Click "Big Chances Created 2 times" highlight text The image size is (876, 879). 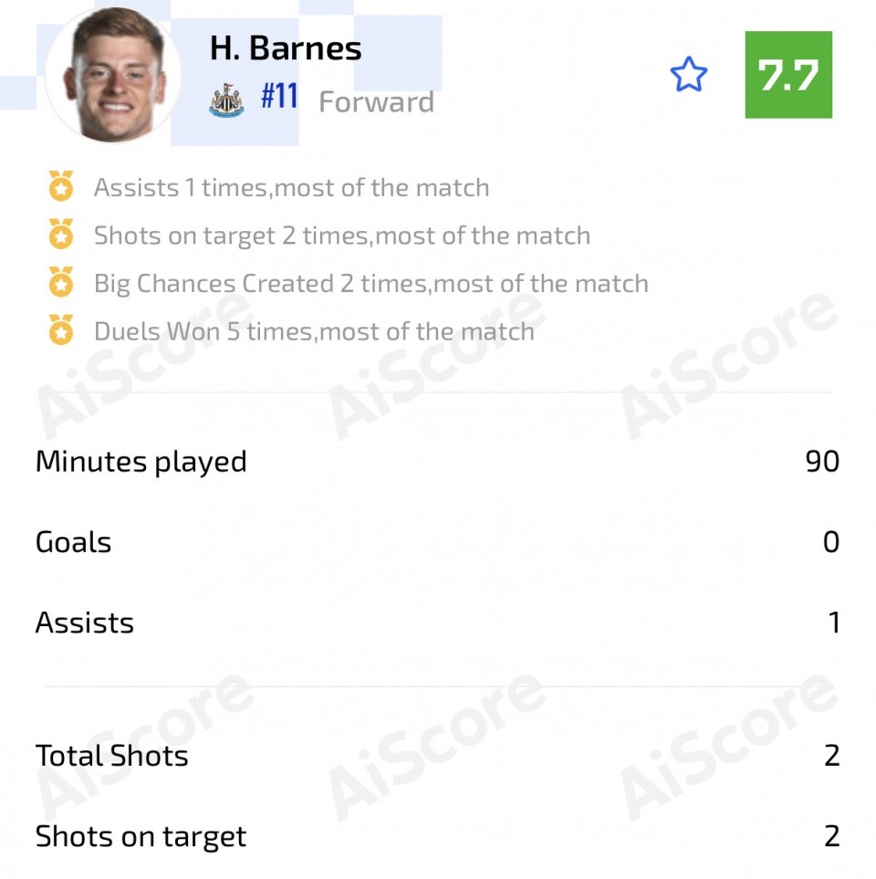(370, 283)
